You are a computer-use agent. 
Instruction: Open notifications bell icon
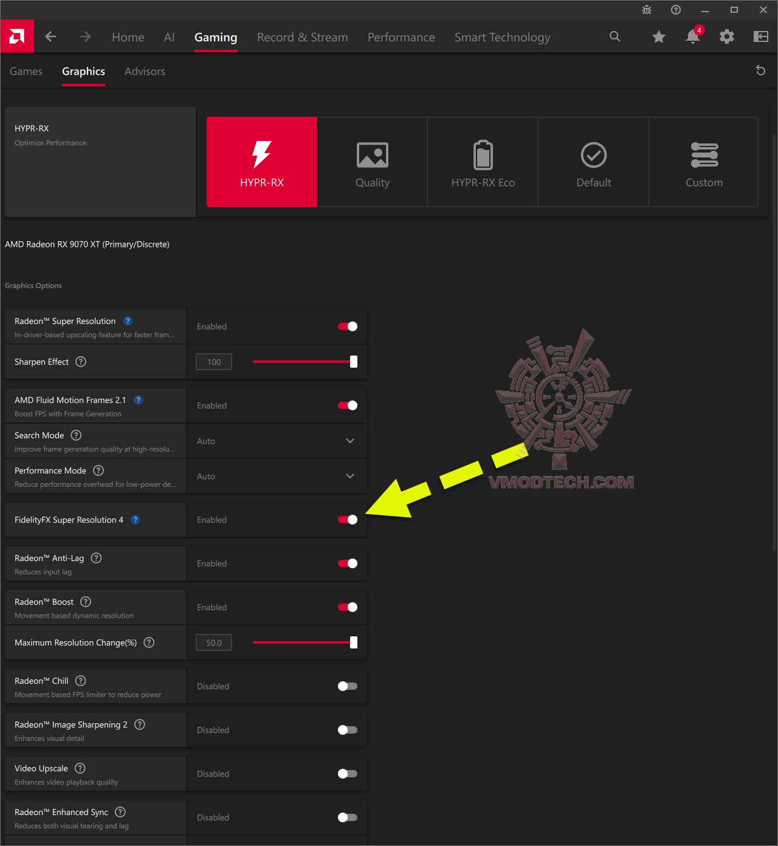[693, 36]
